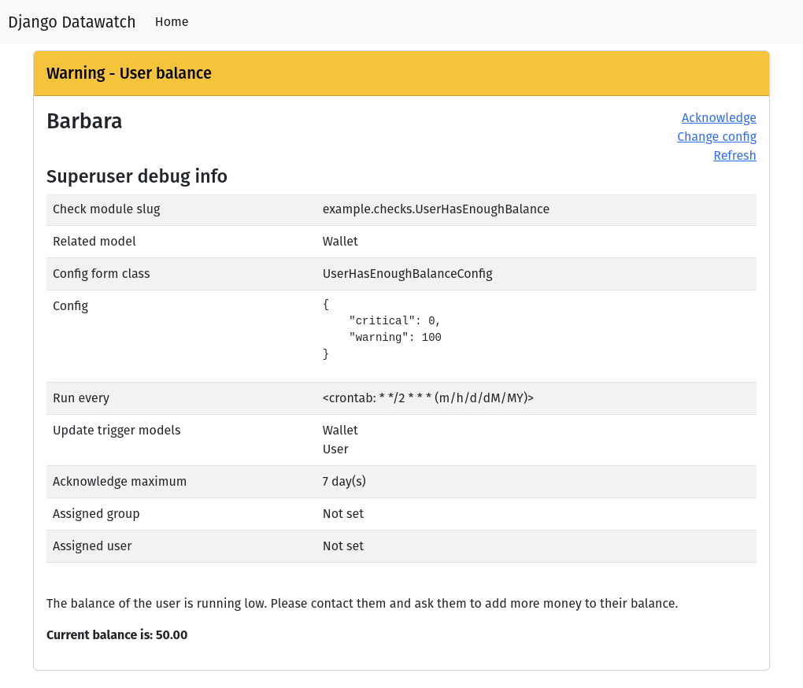Select the Related model row label
Image resolution: width=803 pixels, height=688 pixels.
[94, 242]
